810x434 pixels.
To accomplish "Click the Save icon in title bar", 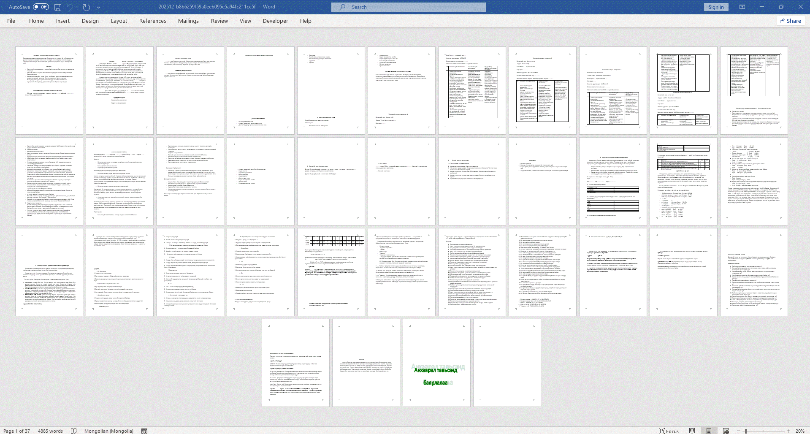I will [58, 7].
